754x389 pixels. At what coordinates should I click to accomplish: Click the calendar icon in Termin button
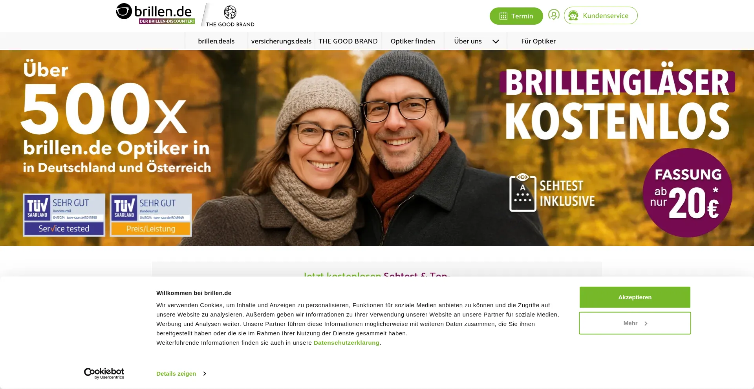click(503, 16)
